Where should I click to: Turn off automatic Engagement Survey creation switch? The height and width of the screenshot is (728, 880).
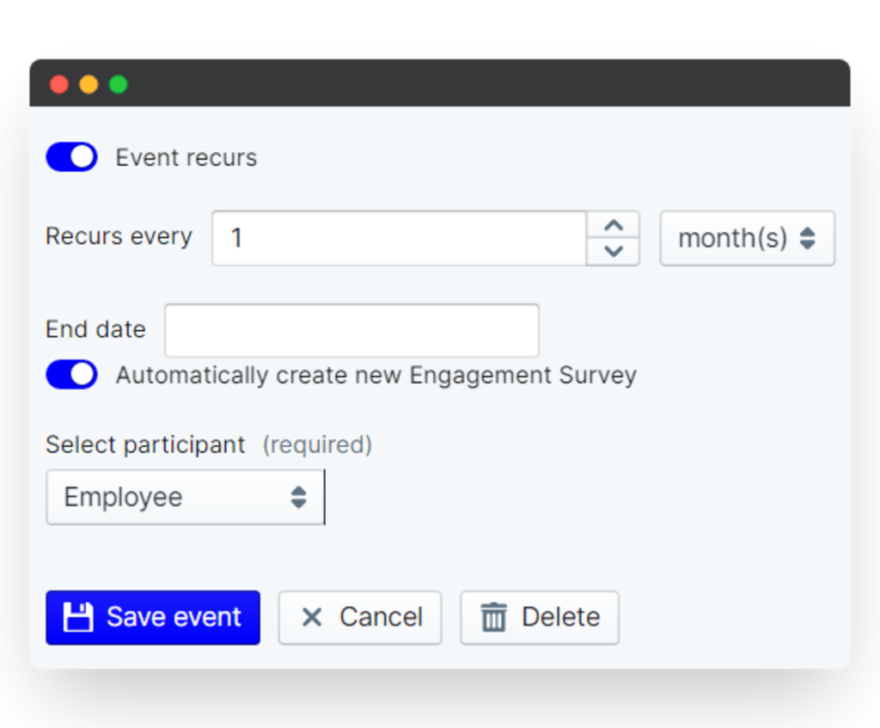tap(71, 375)
